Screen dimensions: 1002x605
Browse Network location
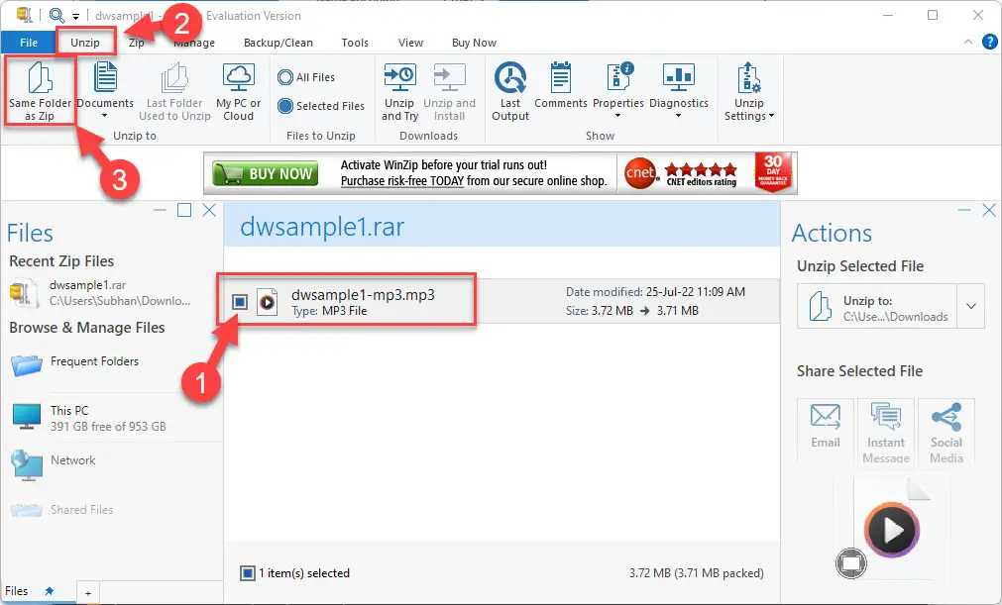click(54, 464)
